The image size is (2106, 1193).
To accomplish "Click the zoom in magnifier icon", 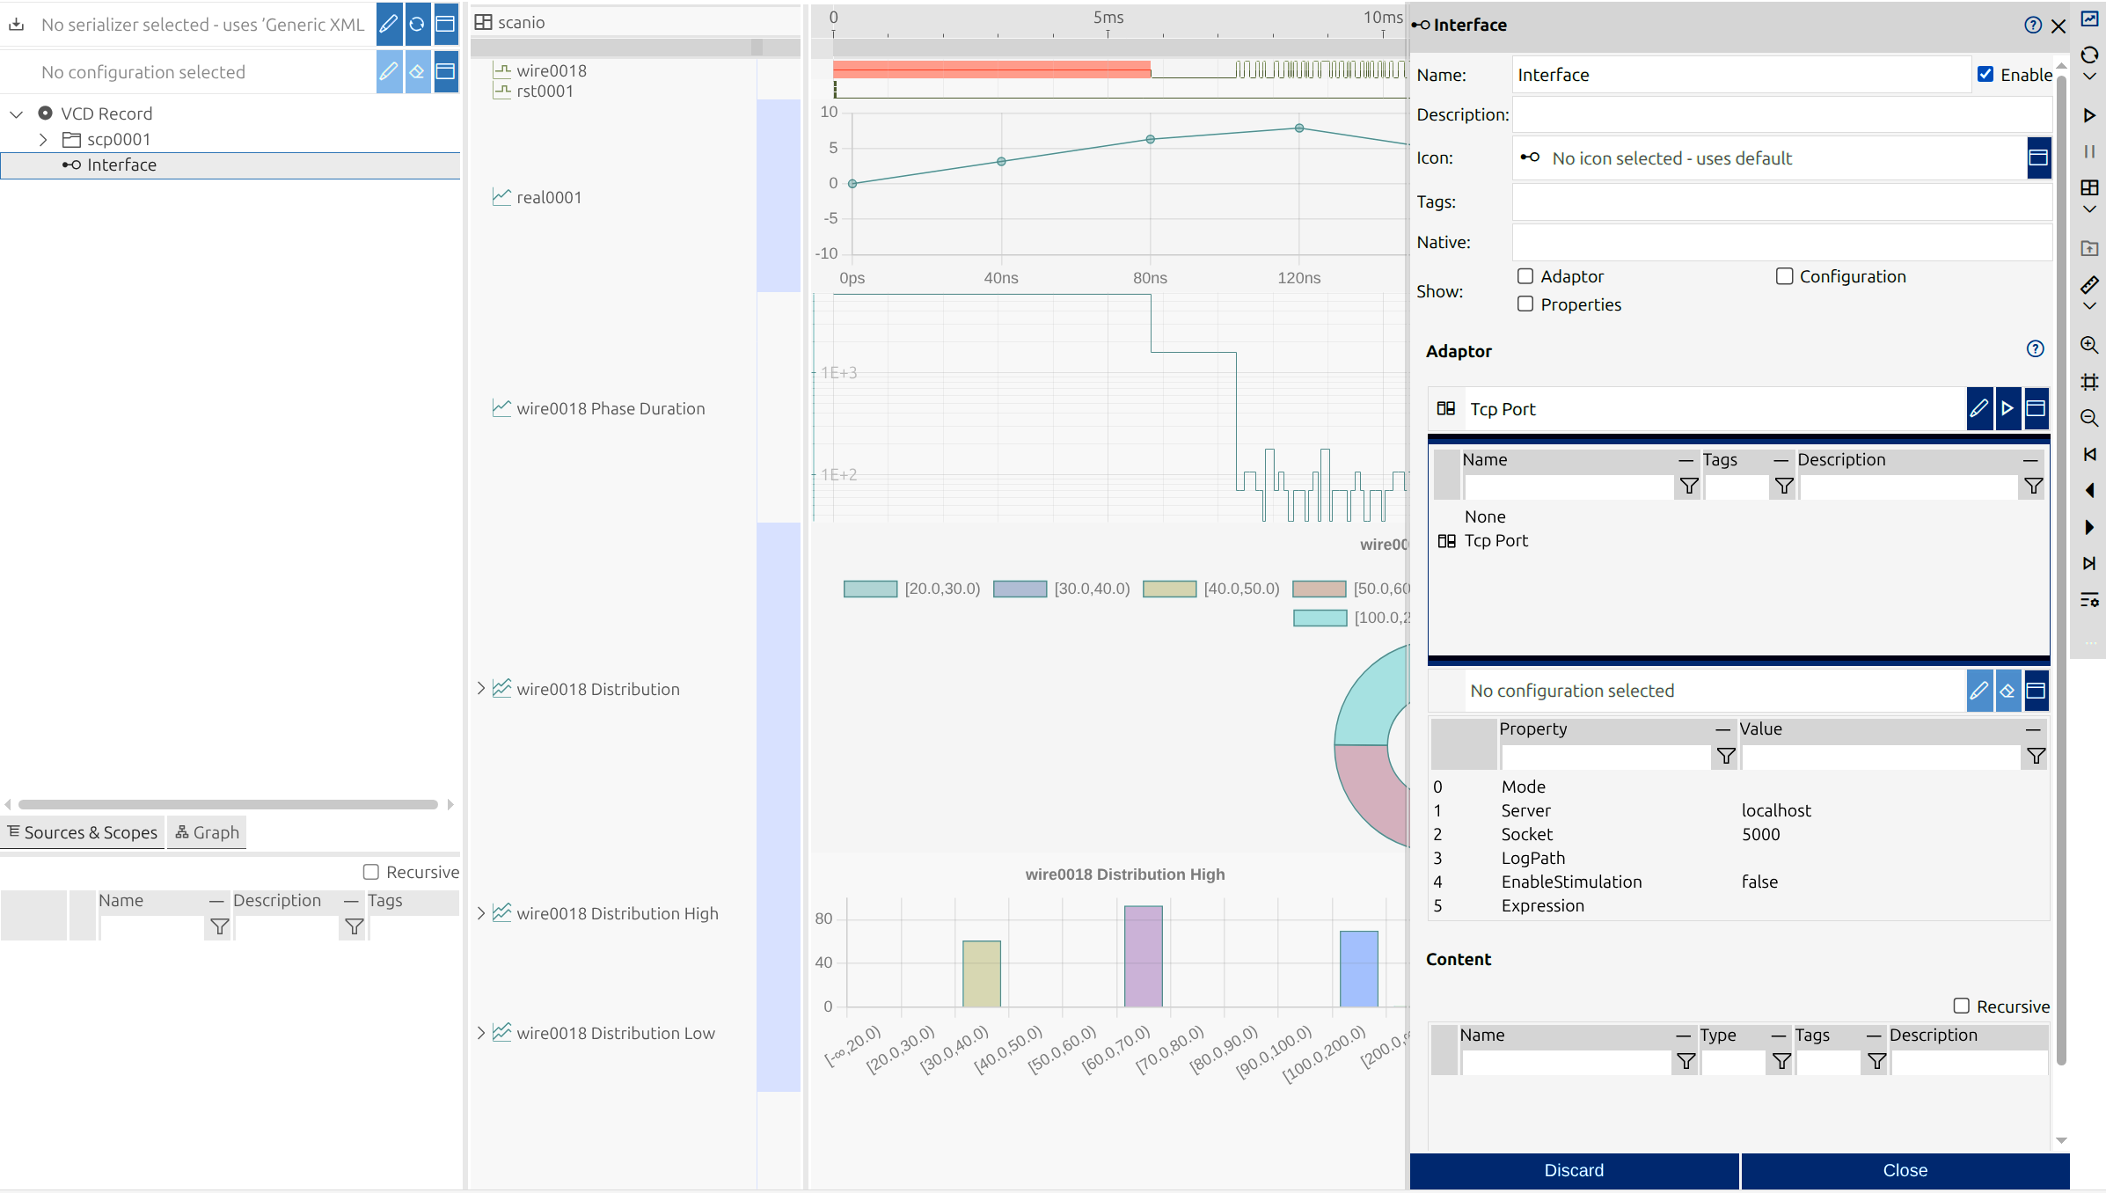I will tap(2089, 345).
